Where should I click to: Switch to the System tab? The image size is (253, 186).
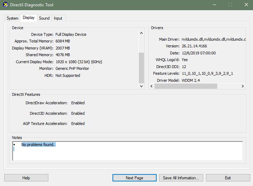[x=12, y=18]
